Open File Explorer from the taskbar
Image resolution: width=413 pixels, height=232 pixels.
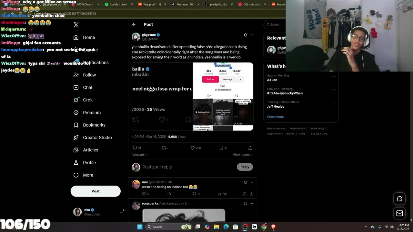(217, 227)
